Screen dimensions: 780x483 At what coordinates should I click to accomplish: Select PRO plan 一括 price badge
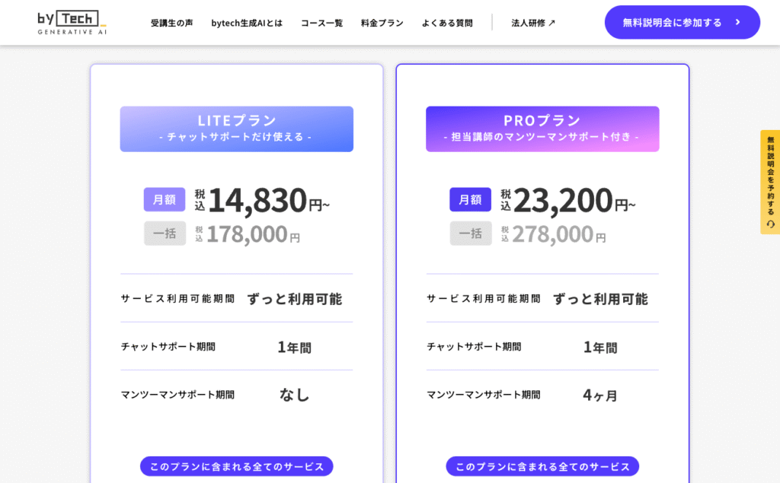pos(471,234)
